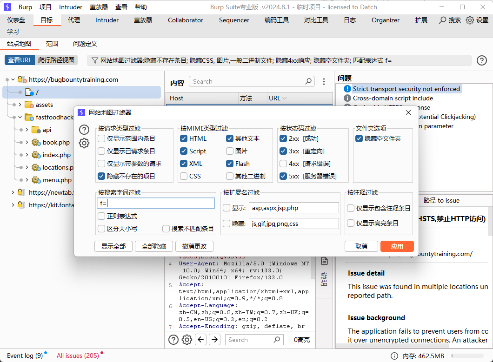The image size is (493, 362).
Task: Click the magnifier in the contents search
Action: [x=308, y=81]
